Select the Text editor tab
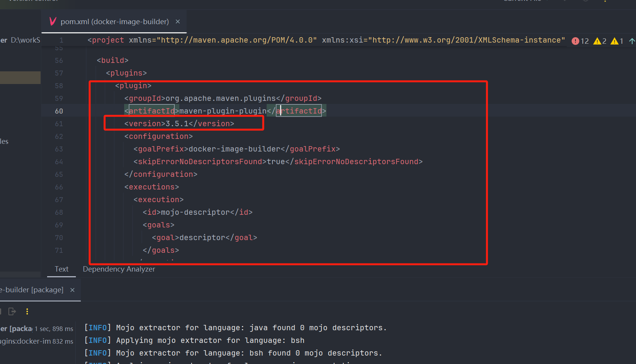This screenshot has width=636, height=364. click(61, 269)
